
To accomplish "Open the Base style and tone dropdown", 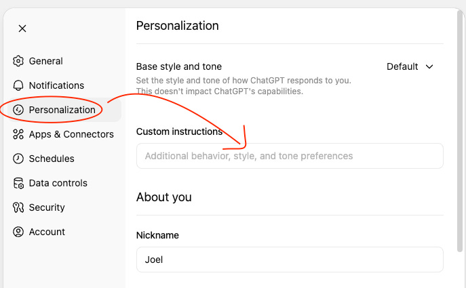I will pyautogui.click(x=409, y=66).
